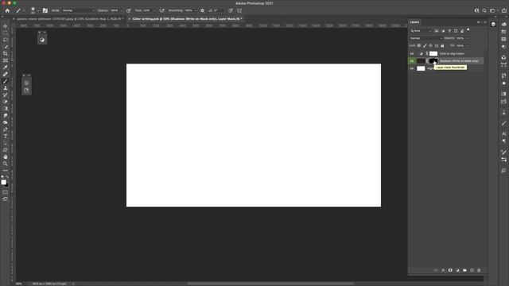Viewport: 509px width, 286px height.
Task: Select the Dodge tool
Action: point(6,122)
